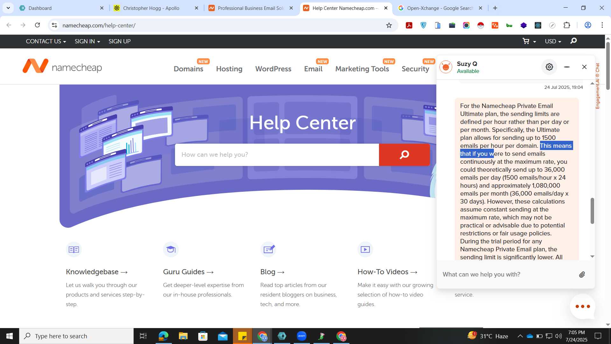Open the Adobe Acrobat extension
611x344 pixels.
(x=409, y=25)
